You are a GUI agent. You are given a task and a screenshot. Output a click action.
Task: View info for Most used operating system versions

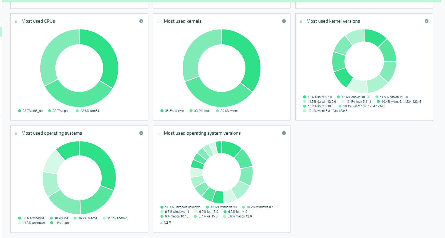pyautogui.click(x=284, y=133)
